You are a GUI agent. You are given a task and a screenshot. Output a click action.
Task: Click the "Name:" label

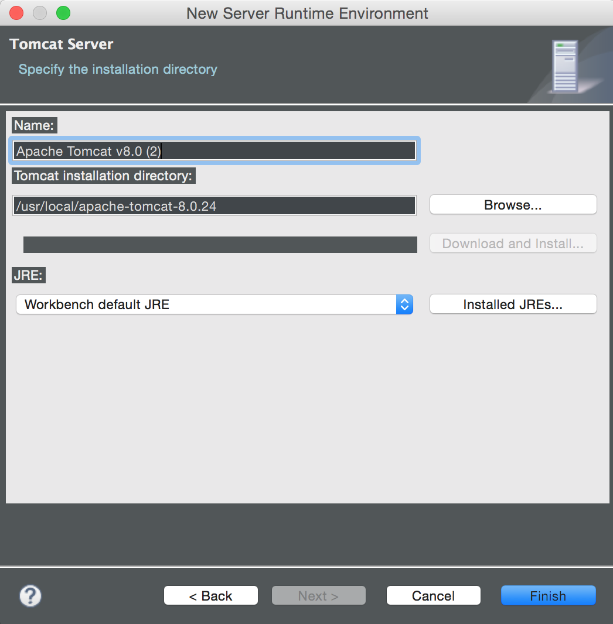pyautogui.click(x=34, y=125)
